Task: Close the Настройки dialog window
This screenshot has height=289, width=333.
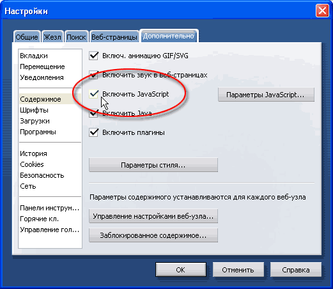Action: point(322,10)
